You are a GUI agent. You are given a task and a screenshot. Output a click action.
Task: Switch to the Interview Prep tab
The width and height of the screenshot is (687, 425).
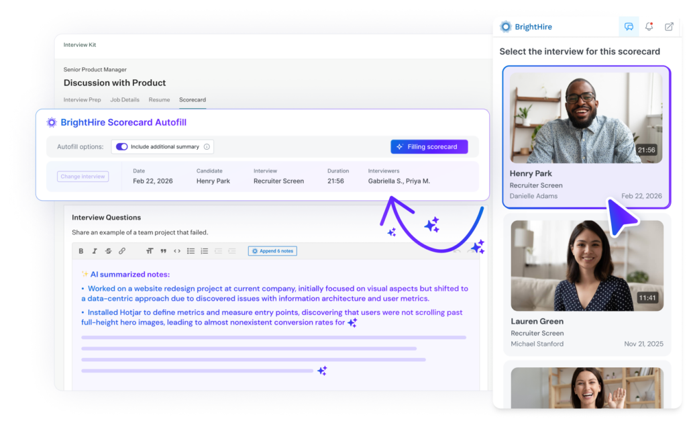pos(82,100)
